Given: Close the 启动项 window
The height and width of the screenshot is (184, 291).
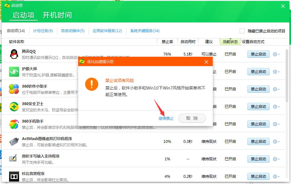Looking at the screenshot, I should click(x=283, y=6).
